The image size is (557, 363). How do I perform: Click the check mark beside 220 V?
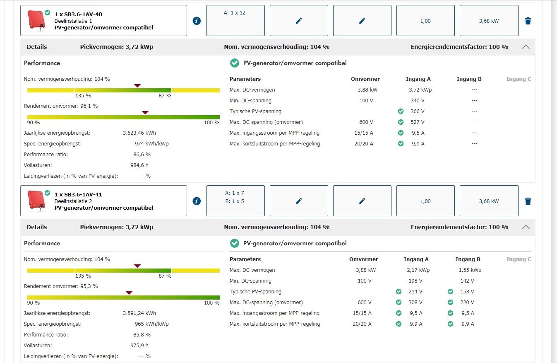450,302
